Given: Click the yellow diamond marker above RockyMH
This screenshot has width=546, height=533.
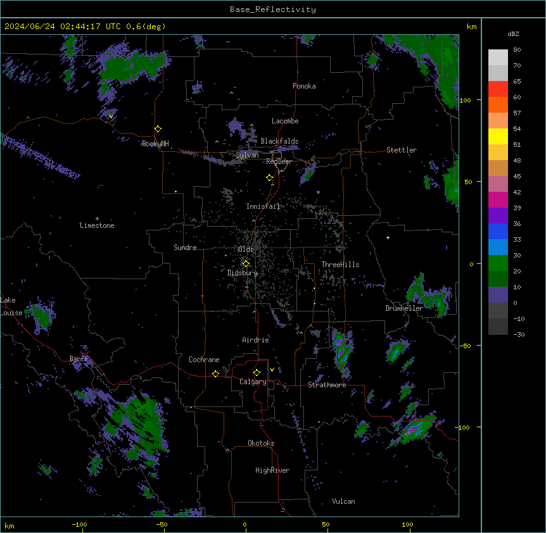Looking at the screenshot, I should click(x=158, y=129).
